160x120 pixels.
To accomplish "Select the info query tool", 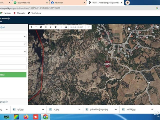I will click(51, 27).
